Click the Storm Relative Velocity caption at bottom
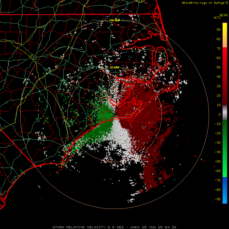 pos(114,227)
